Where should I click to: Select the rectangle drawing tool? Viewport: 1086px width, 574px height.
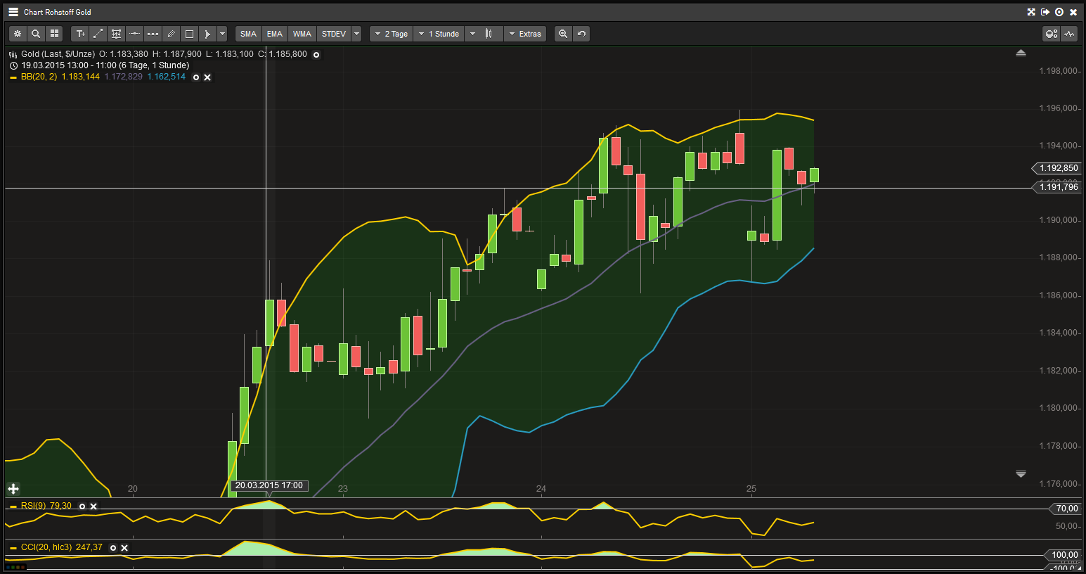(x=189, y=34)
